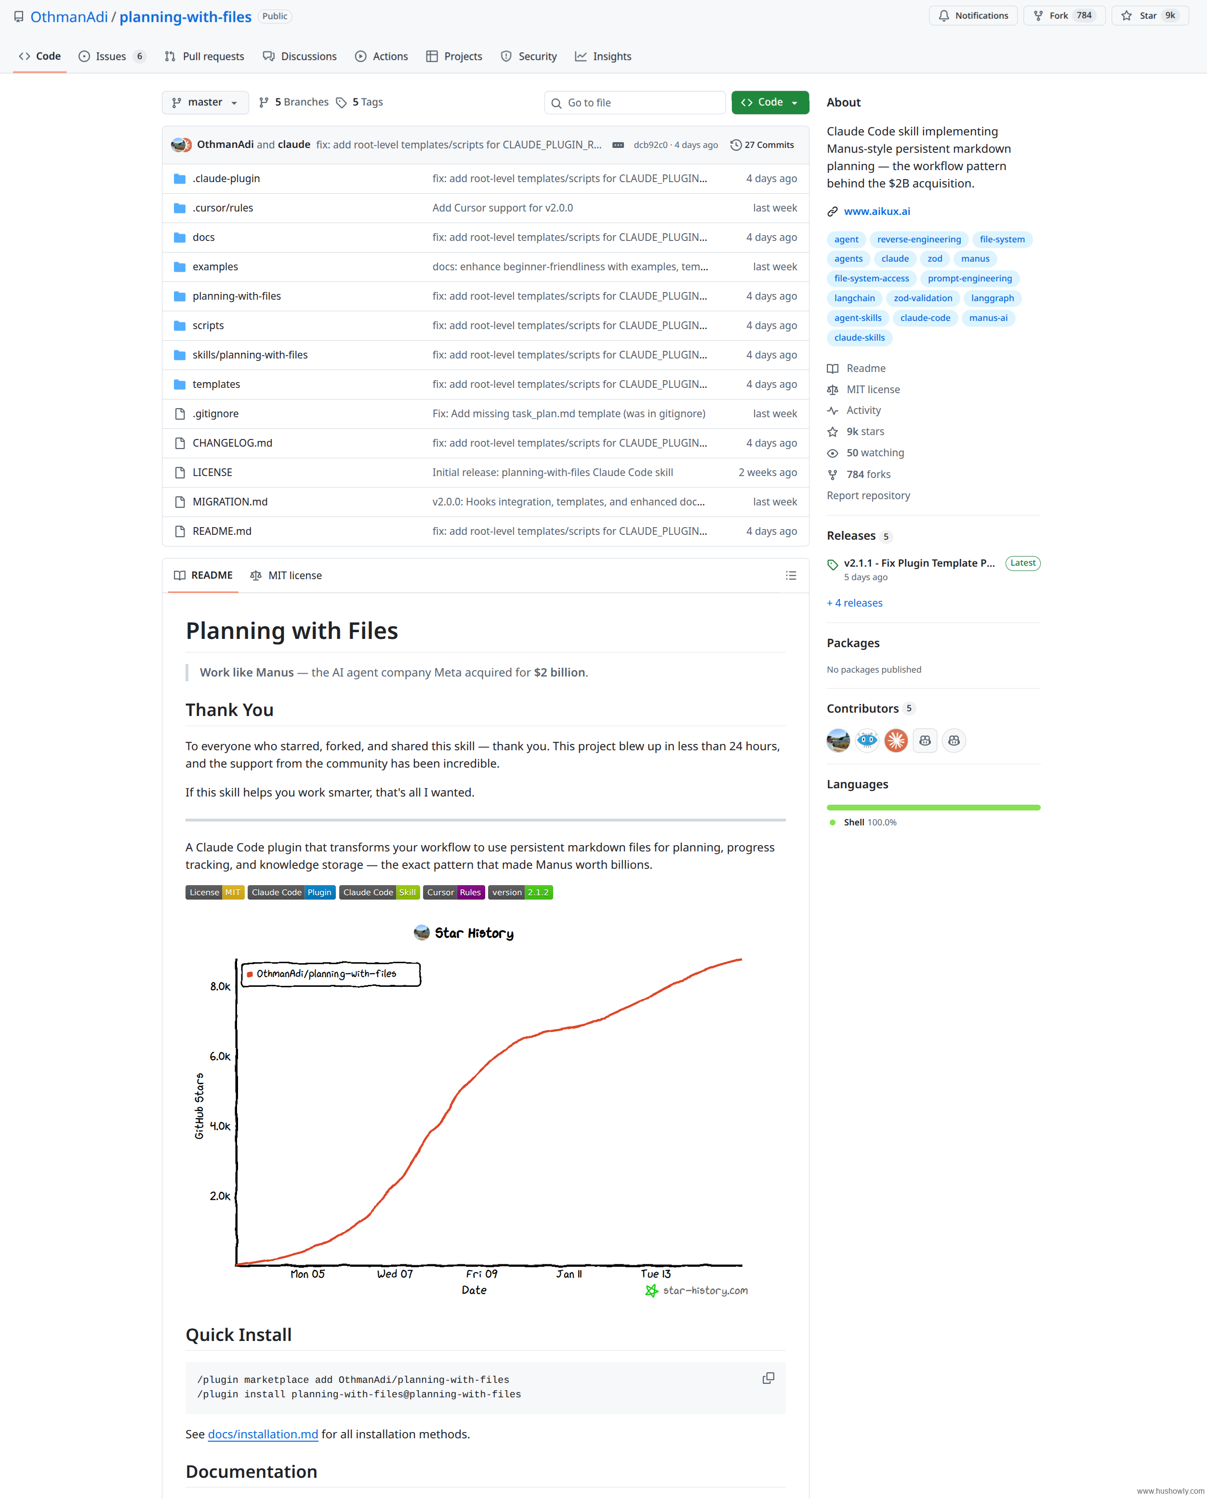Click the commit history clock icon
The height and width of the screenshot is (1499, 1207).
(736, 145)
